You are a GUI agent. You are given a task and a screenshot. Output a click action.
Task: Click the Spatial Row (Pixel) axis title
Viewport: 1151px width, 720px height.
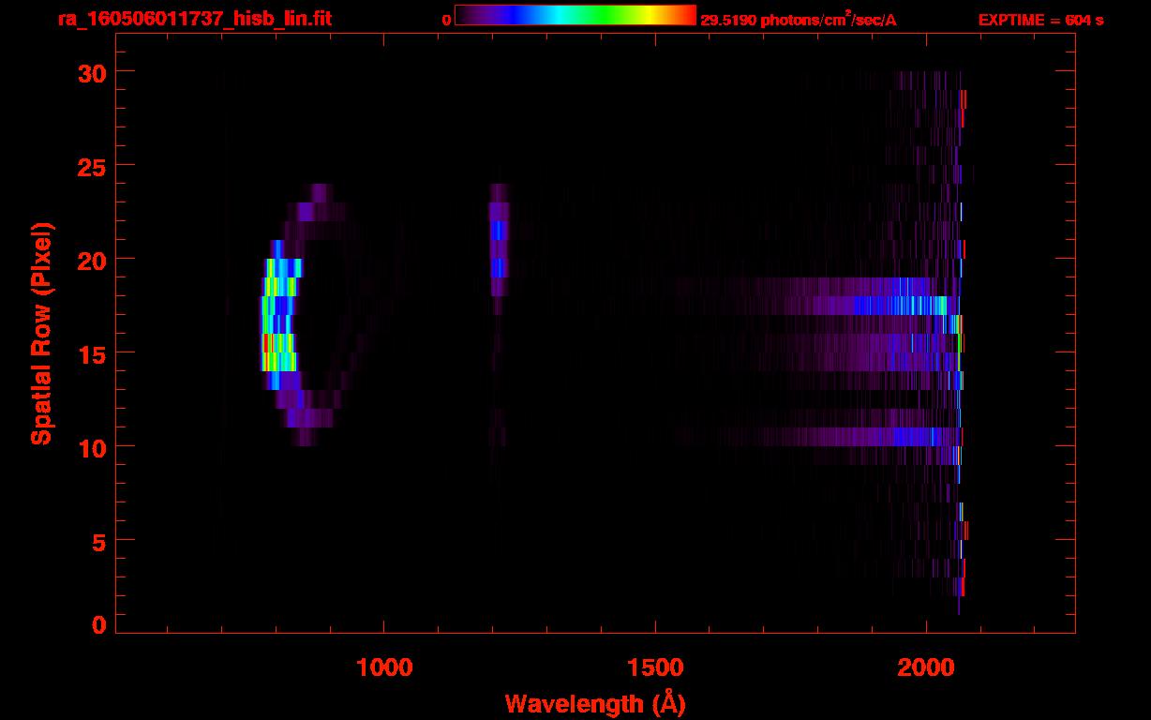click(x=42, y=334)
